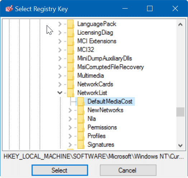
Task: Click the DefaultMediaCost folder icon
Action: point(81,102)
